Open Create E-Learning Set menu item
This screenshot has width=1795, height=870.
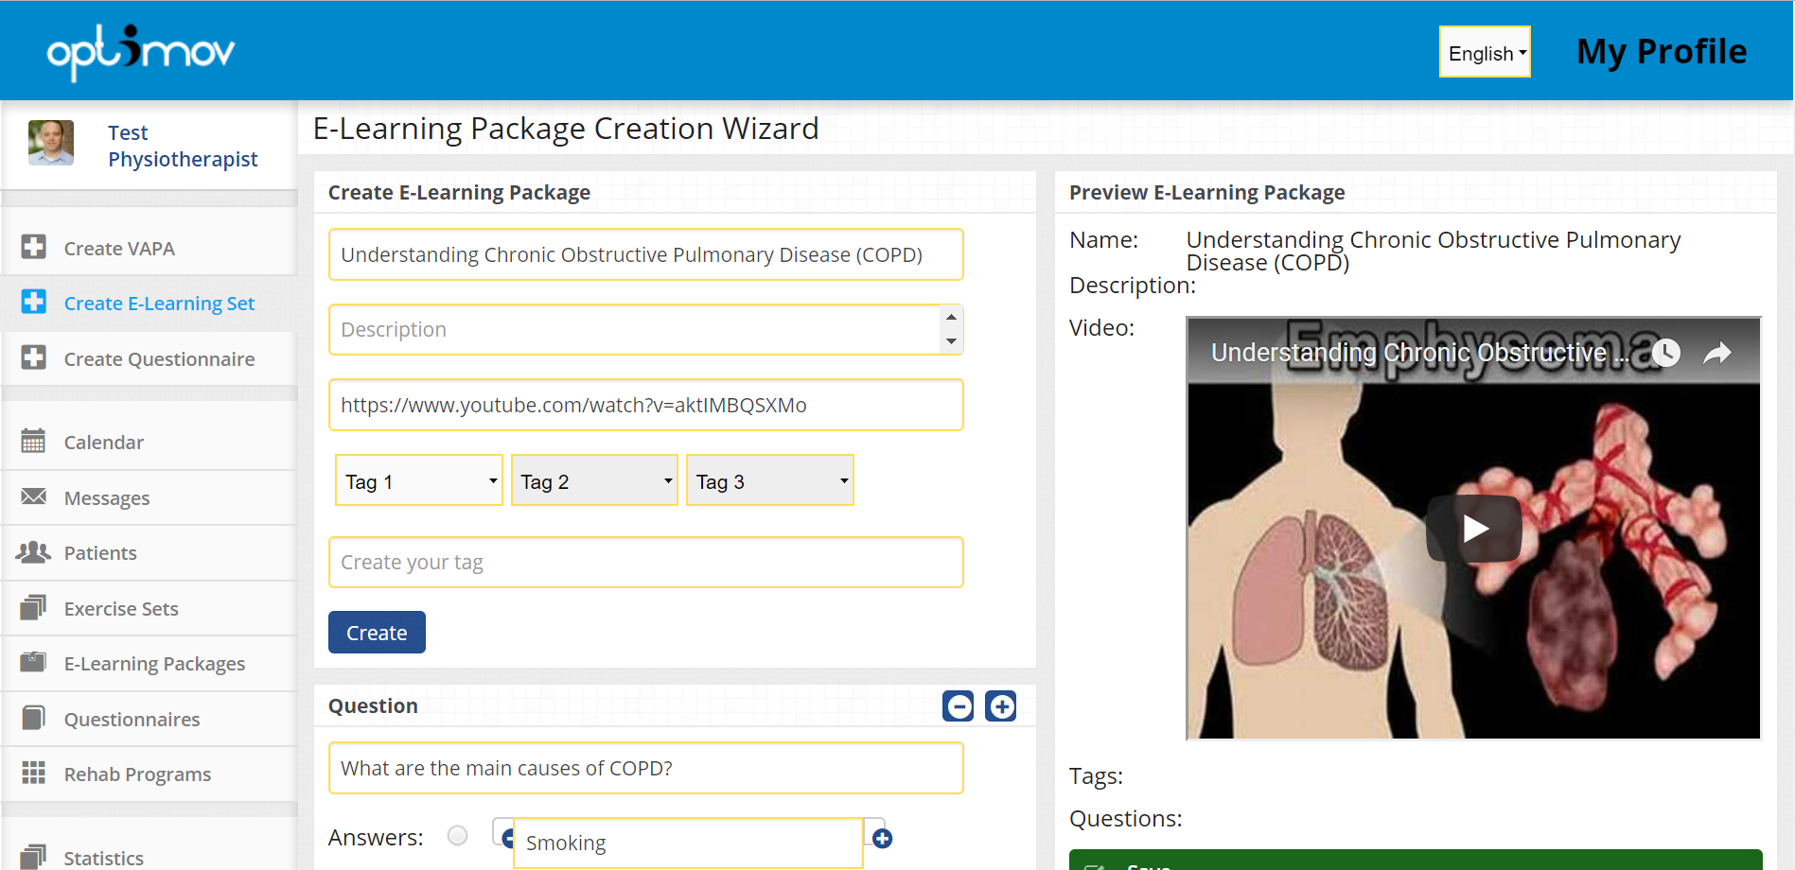click(x=150, y=304)
